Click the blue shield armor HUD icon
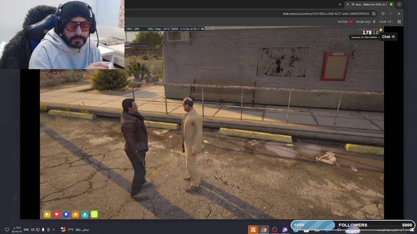417x234 pixels. click(x=66, y=214)
